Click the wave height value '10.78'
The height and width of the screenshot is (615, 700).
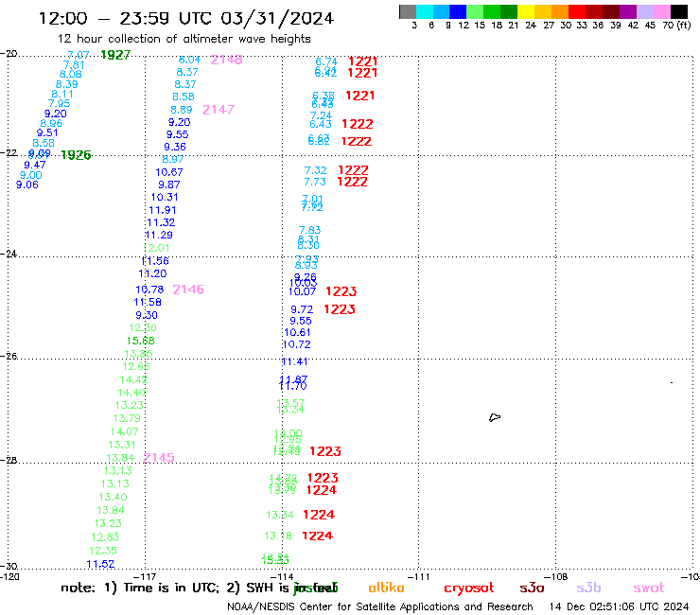tap(149, 290)
